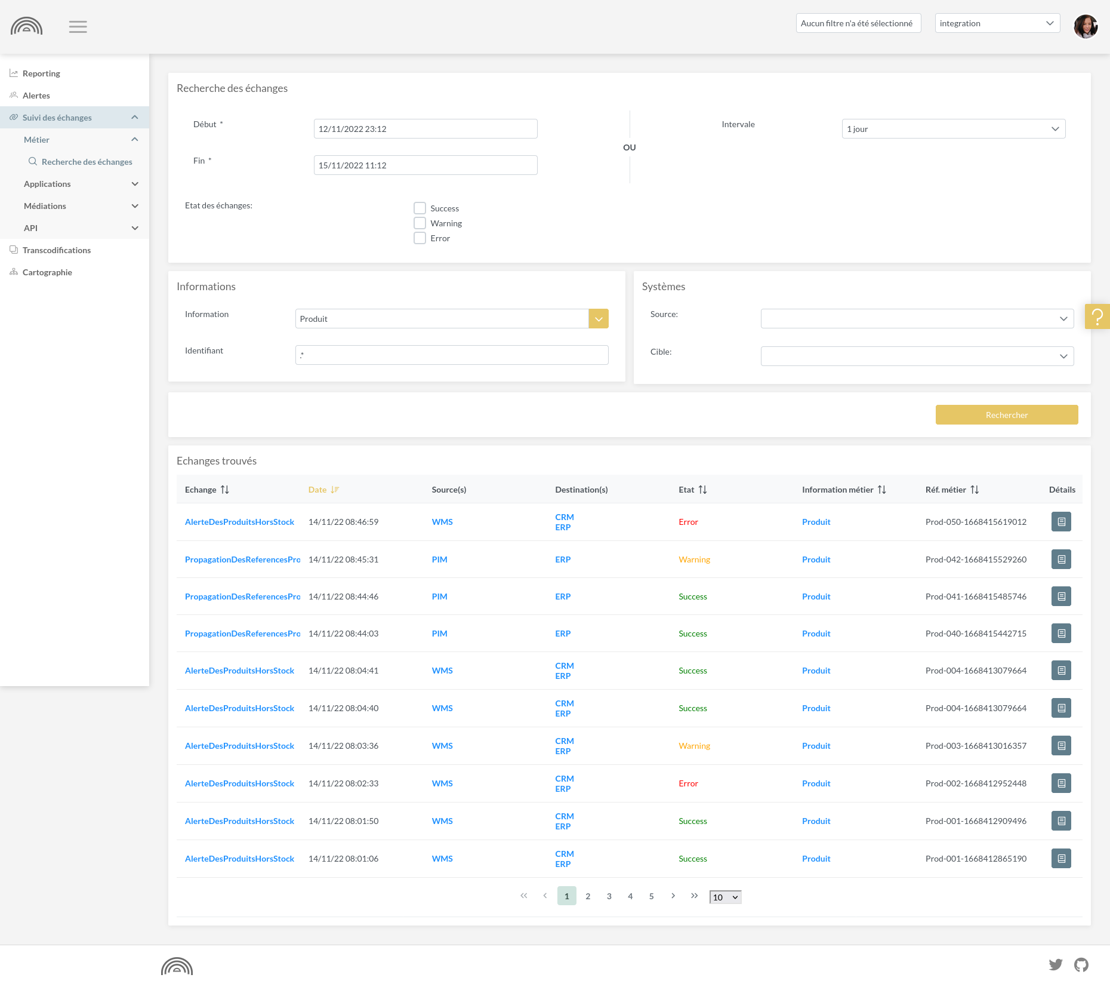1110x993 pixels.
Task: Click the Rechercher button
Action: point(1006,415)
